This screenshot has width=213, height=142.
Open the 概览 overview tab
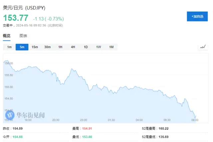7,36
